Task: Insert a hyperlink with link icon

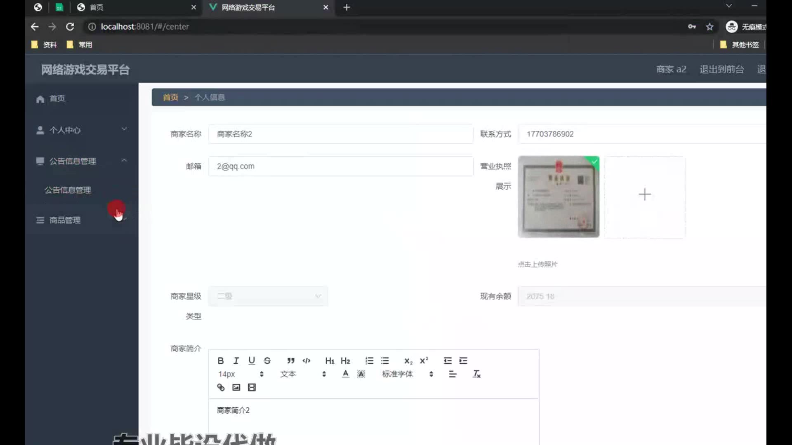Action: click(221, 387)
